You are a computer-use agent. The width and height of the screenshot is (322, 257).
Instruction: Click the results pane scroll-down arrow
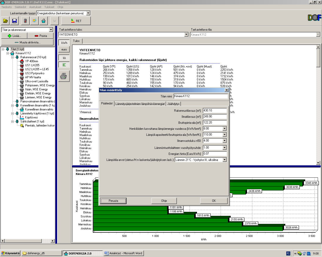[x=318, y=163]
